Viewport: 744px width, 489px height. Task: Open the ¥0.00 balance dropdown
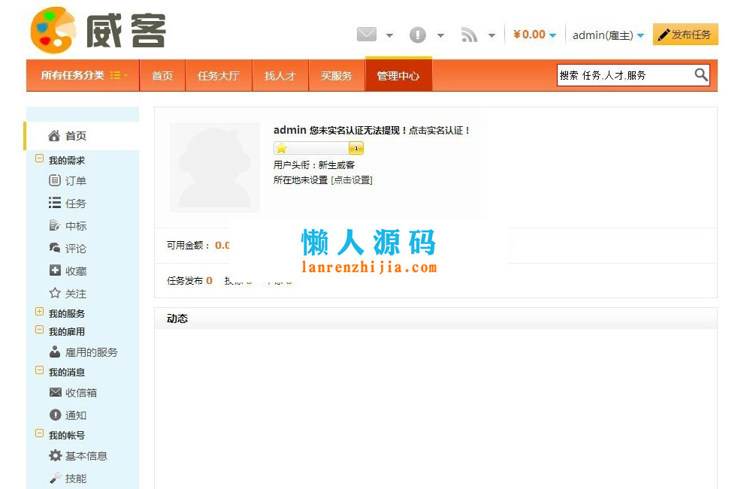[534, 34]
